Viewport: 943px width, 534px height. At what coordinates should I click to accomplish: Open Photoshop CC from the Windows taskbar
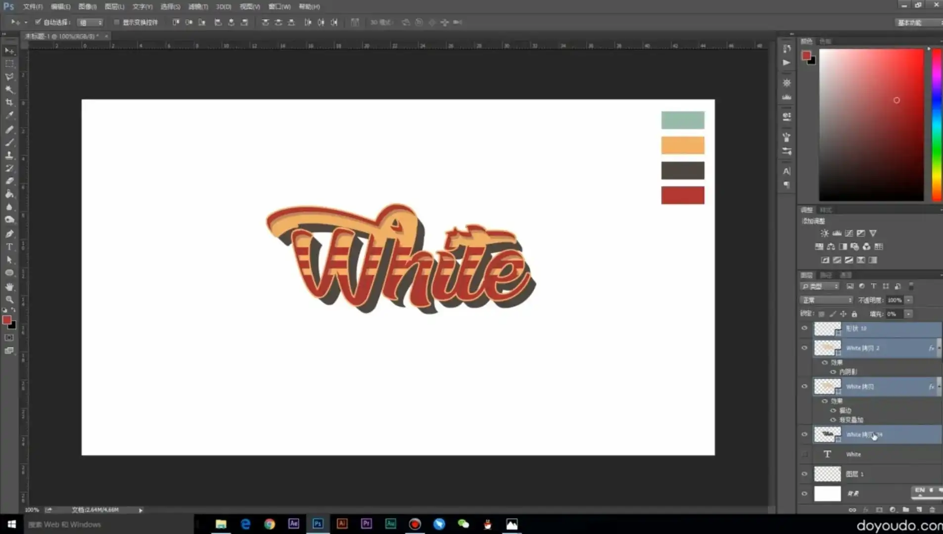(318, 524)
